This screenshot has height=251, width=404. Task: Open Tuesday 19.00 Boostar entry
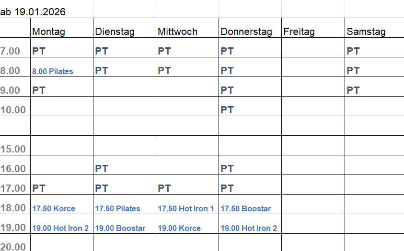click(120, 228)
